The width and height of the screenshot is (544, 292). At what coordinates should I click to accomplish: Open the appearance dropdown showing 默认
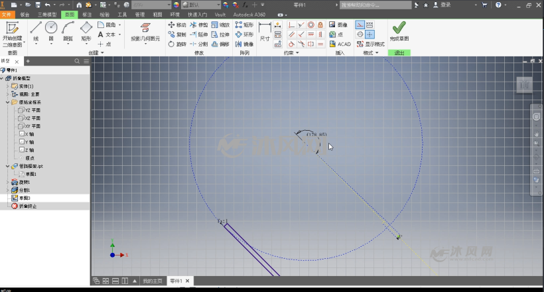(x=201, y=5)
